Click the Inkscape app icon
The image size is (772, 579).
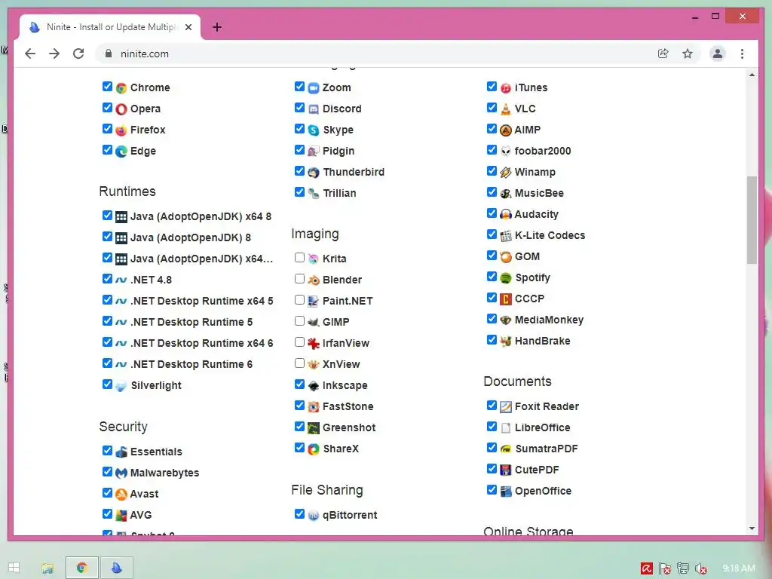314,385
